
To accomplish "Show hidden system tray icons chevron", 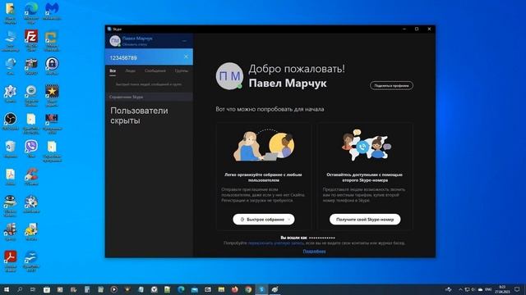I will 460,289.
